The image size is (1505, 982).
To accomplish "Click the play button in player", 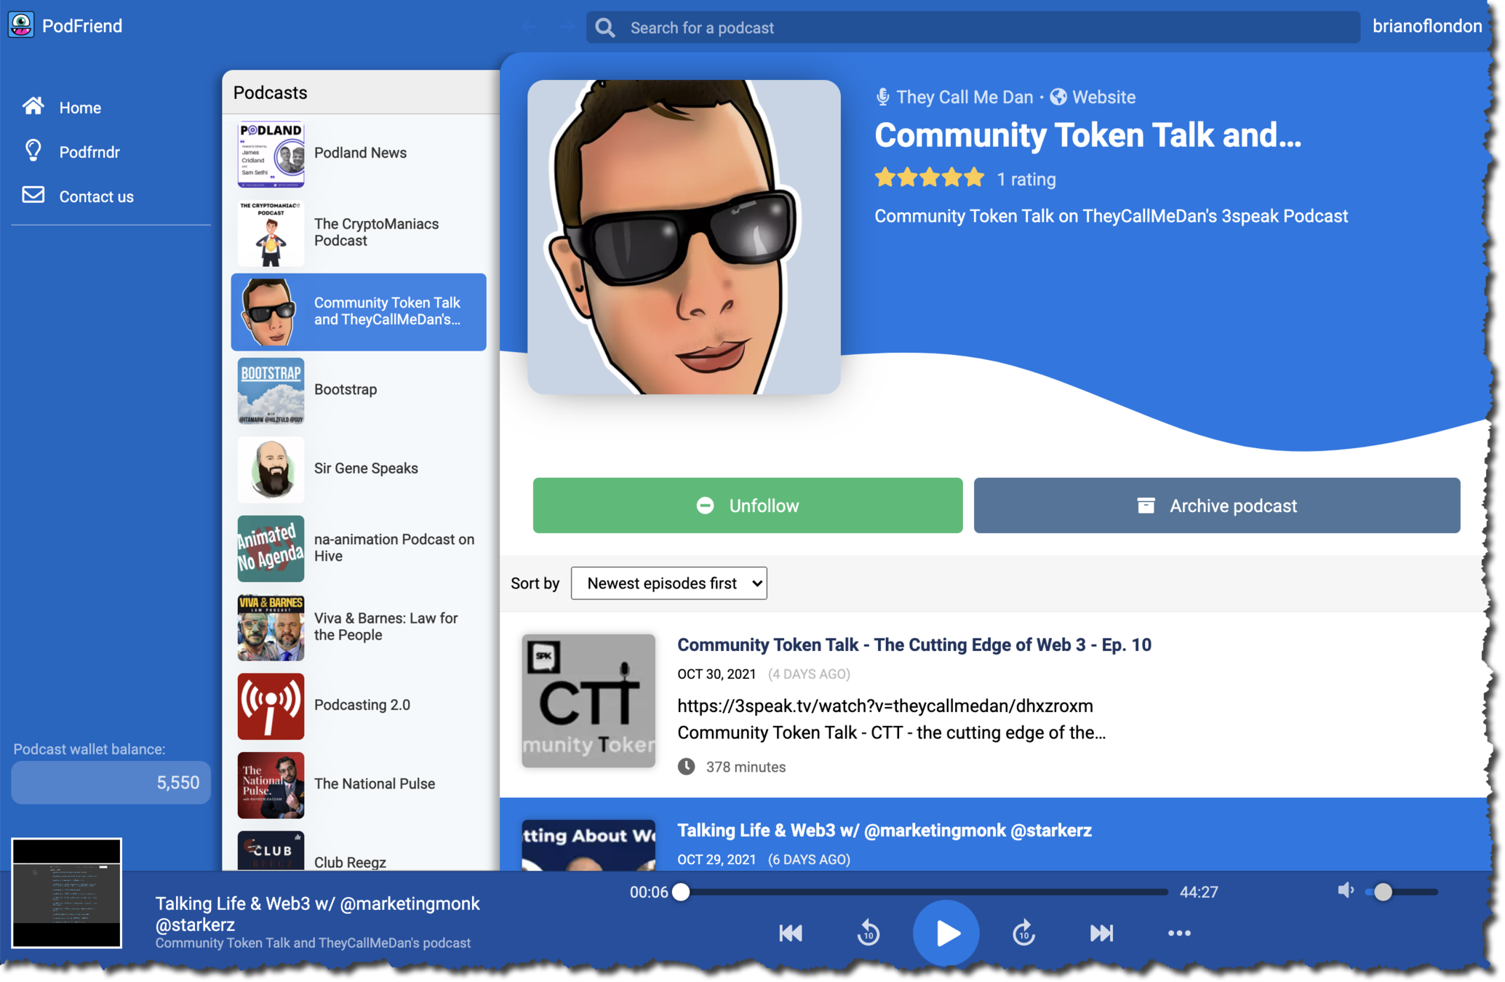I will [946, 933].
